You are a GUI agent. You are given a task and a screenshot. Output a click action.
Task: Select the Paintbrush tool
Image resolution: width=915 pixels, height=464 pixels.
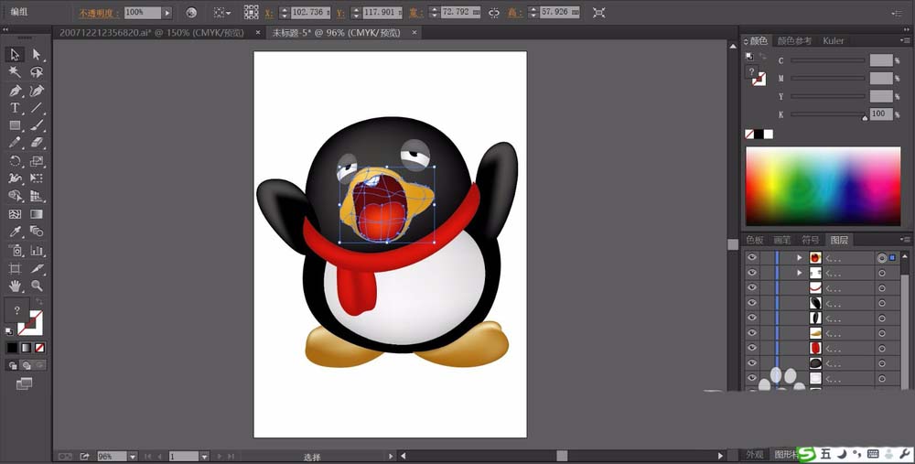pyautogui.click(x=37, y=125)
